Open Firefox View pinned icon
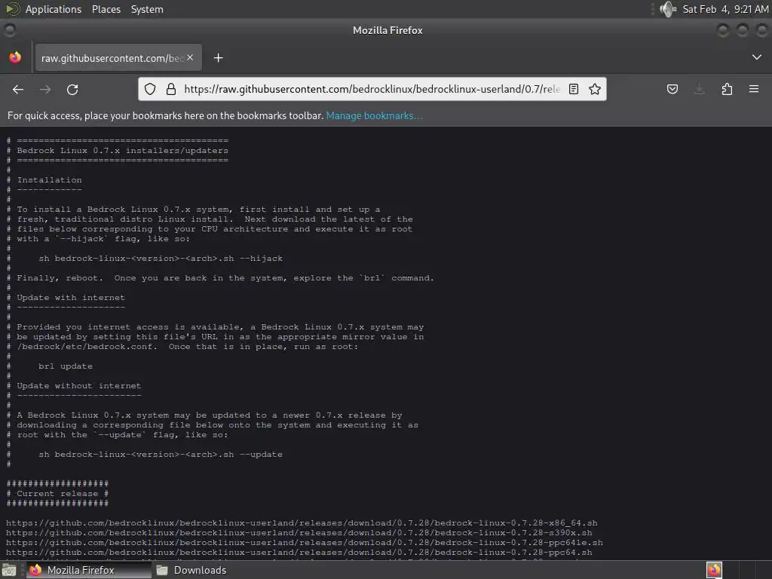The width and height of the screenshot is (772, 579). [x=15, y=57]
